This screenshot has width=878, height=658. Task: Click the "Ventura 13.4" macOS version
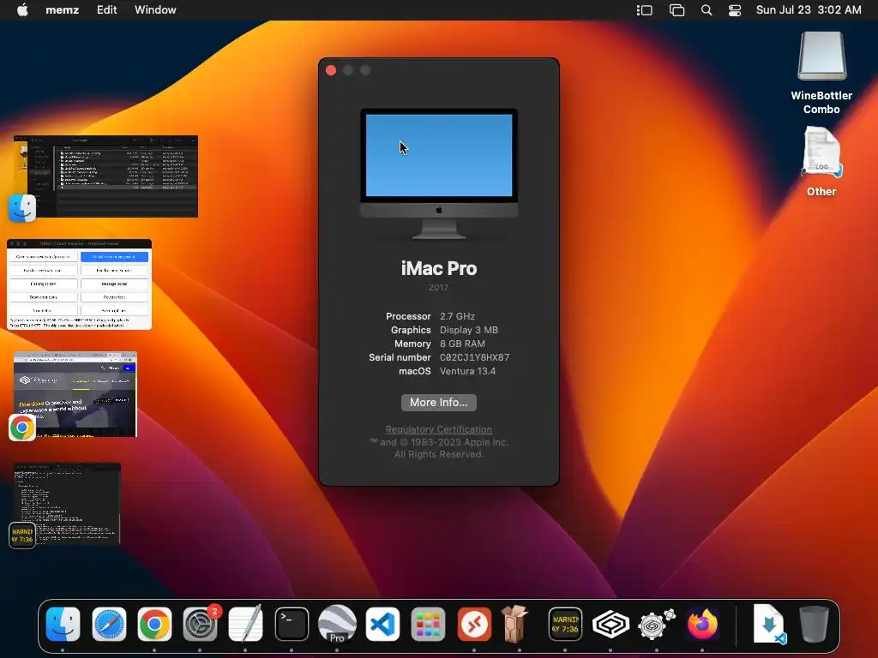coord(467,371)
